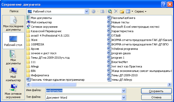Select the Архив folder
This screenshot has width=174, height=102.
33,49
